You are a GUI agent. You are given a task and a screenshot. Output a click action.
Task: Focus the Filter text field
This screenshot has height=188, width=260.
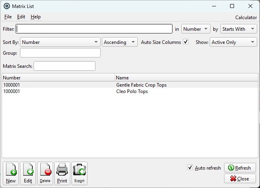pyautogui.click(x=94, y=29)
